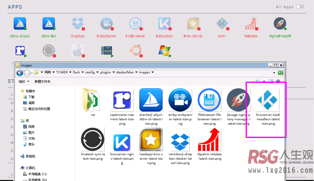Image resolution: width=314 pixels, height=181 pixels.
Task: Click the rutorrent 'r' app icon in Apps
Action: click(20, 51)
